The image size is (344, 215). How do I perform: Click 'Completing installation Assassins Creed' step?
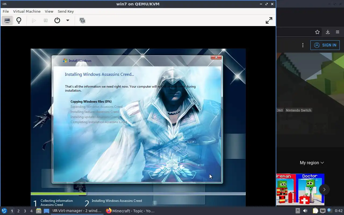point(99,122)
